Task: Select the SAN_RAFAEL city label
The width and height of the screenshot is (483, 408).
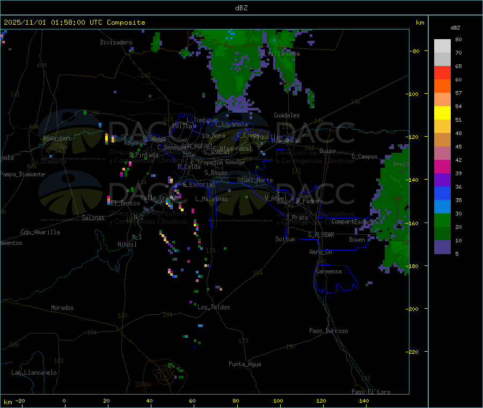Action: (x=197, y=146)
